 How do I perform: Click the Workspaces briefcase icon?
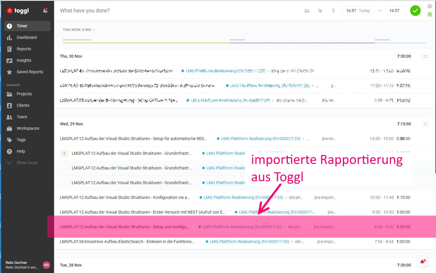click(9, 128)
